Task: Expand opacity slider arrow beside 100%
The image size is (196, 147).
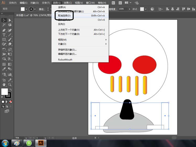Action: point(129,9)
